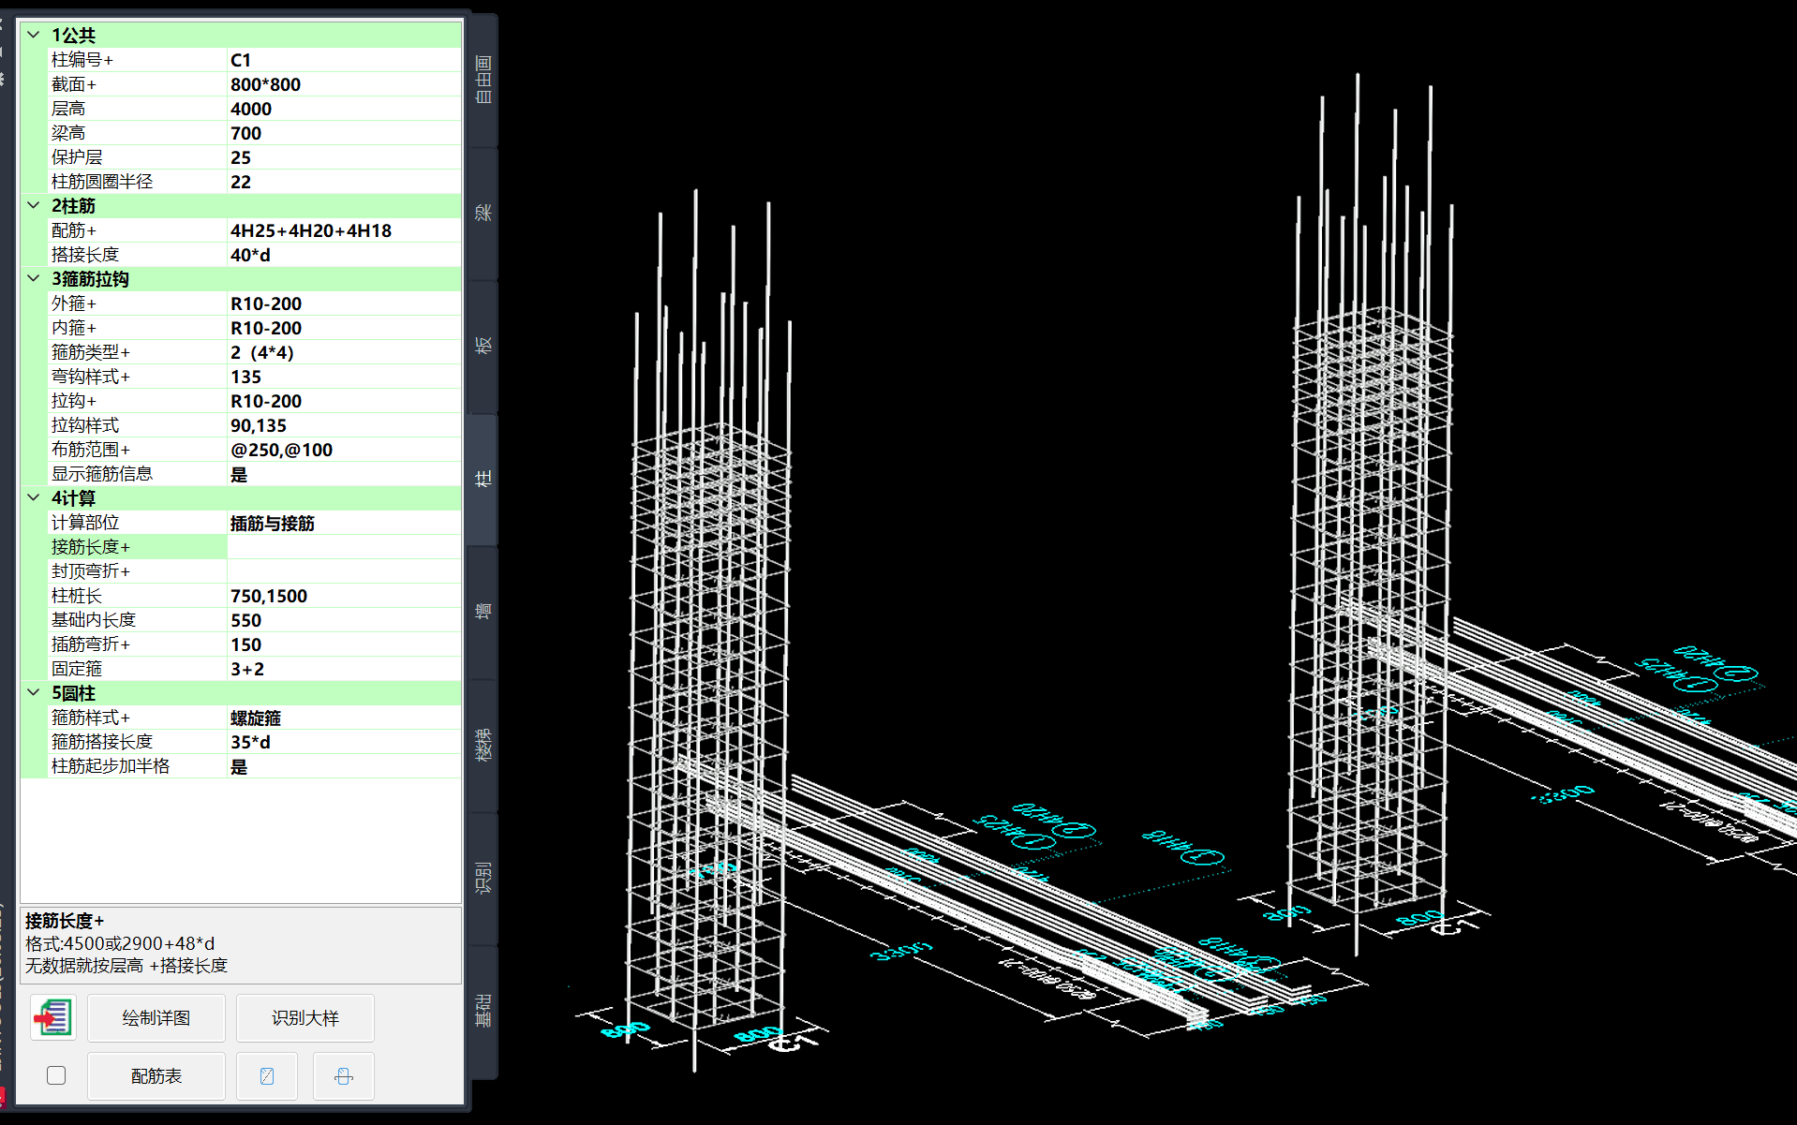Open the 楼梯 side tab

(x=483, y=745)
